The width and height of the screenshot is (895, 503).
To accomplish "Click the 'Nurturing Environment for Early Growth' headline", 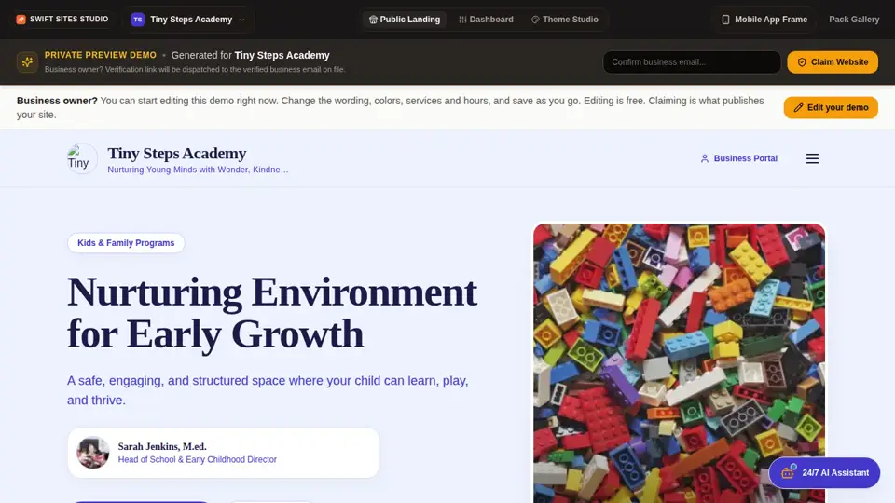I will [x=271, y=313].
